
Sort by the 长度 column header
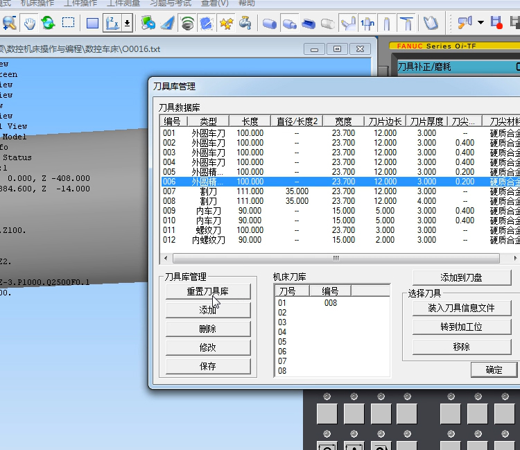250,121
